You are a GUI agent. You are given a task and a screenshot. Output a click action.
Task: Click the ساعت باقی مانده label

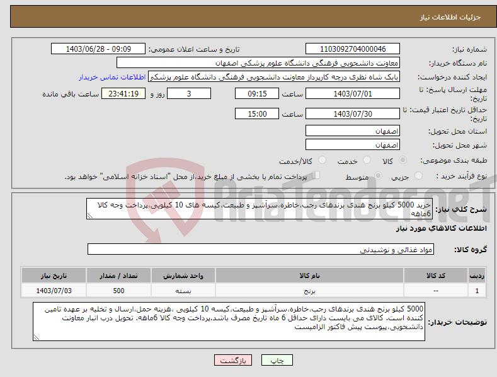71,95
